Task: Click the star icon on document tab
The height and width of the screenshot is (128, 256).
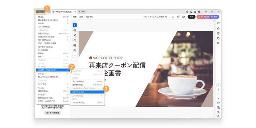Action: coord(53,12)
